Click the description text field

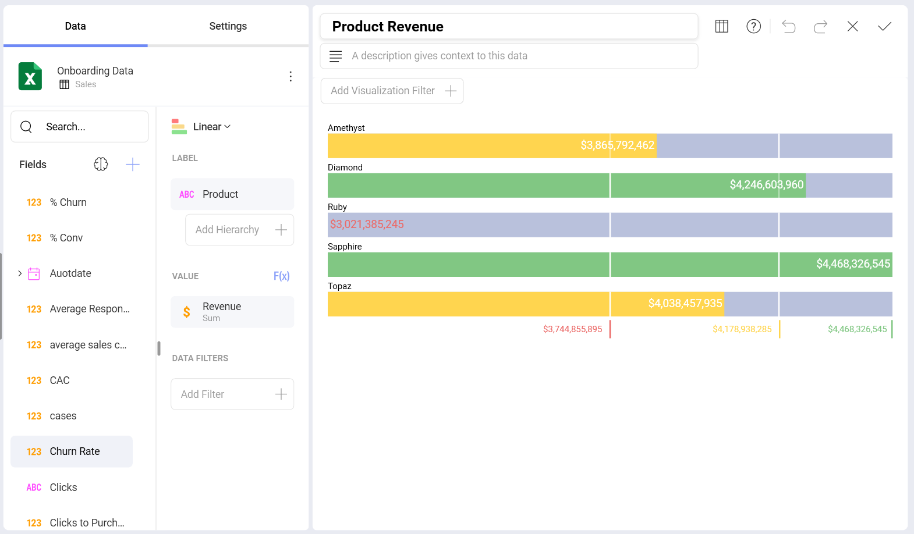509,56
